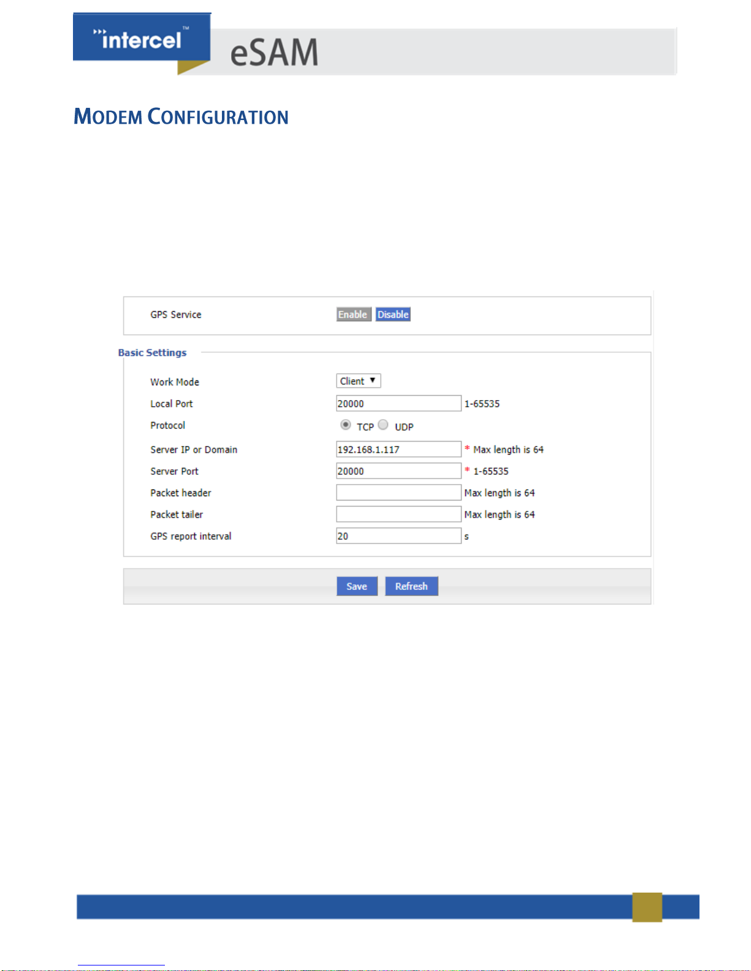Choose the UDP protocol radio button

point(383,425)
